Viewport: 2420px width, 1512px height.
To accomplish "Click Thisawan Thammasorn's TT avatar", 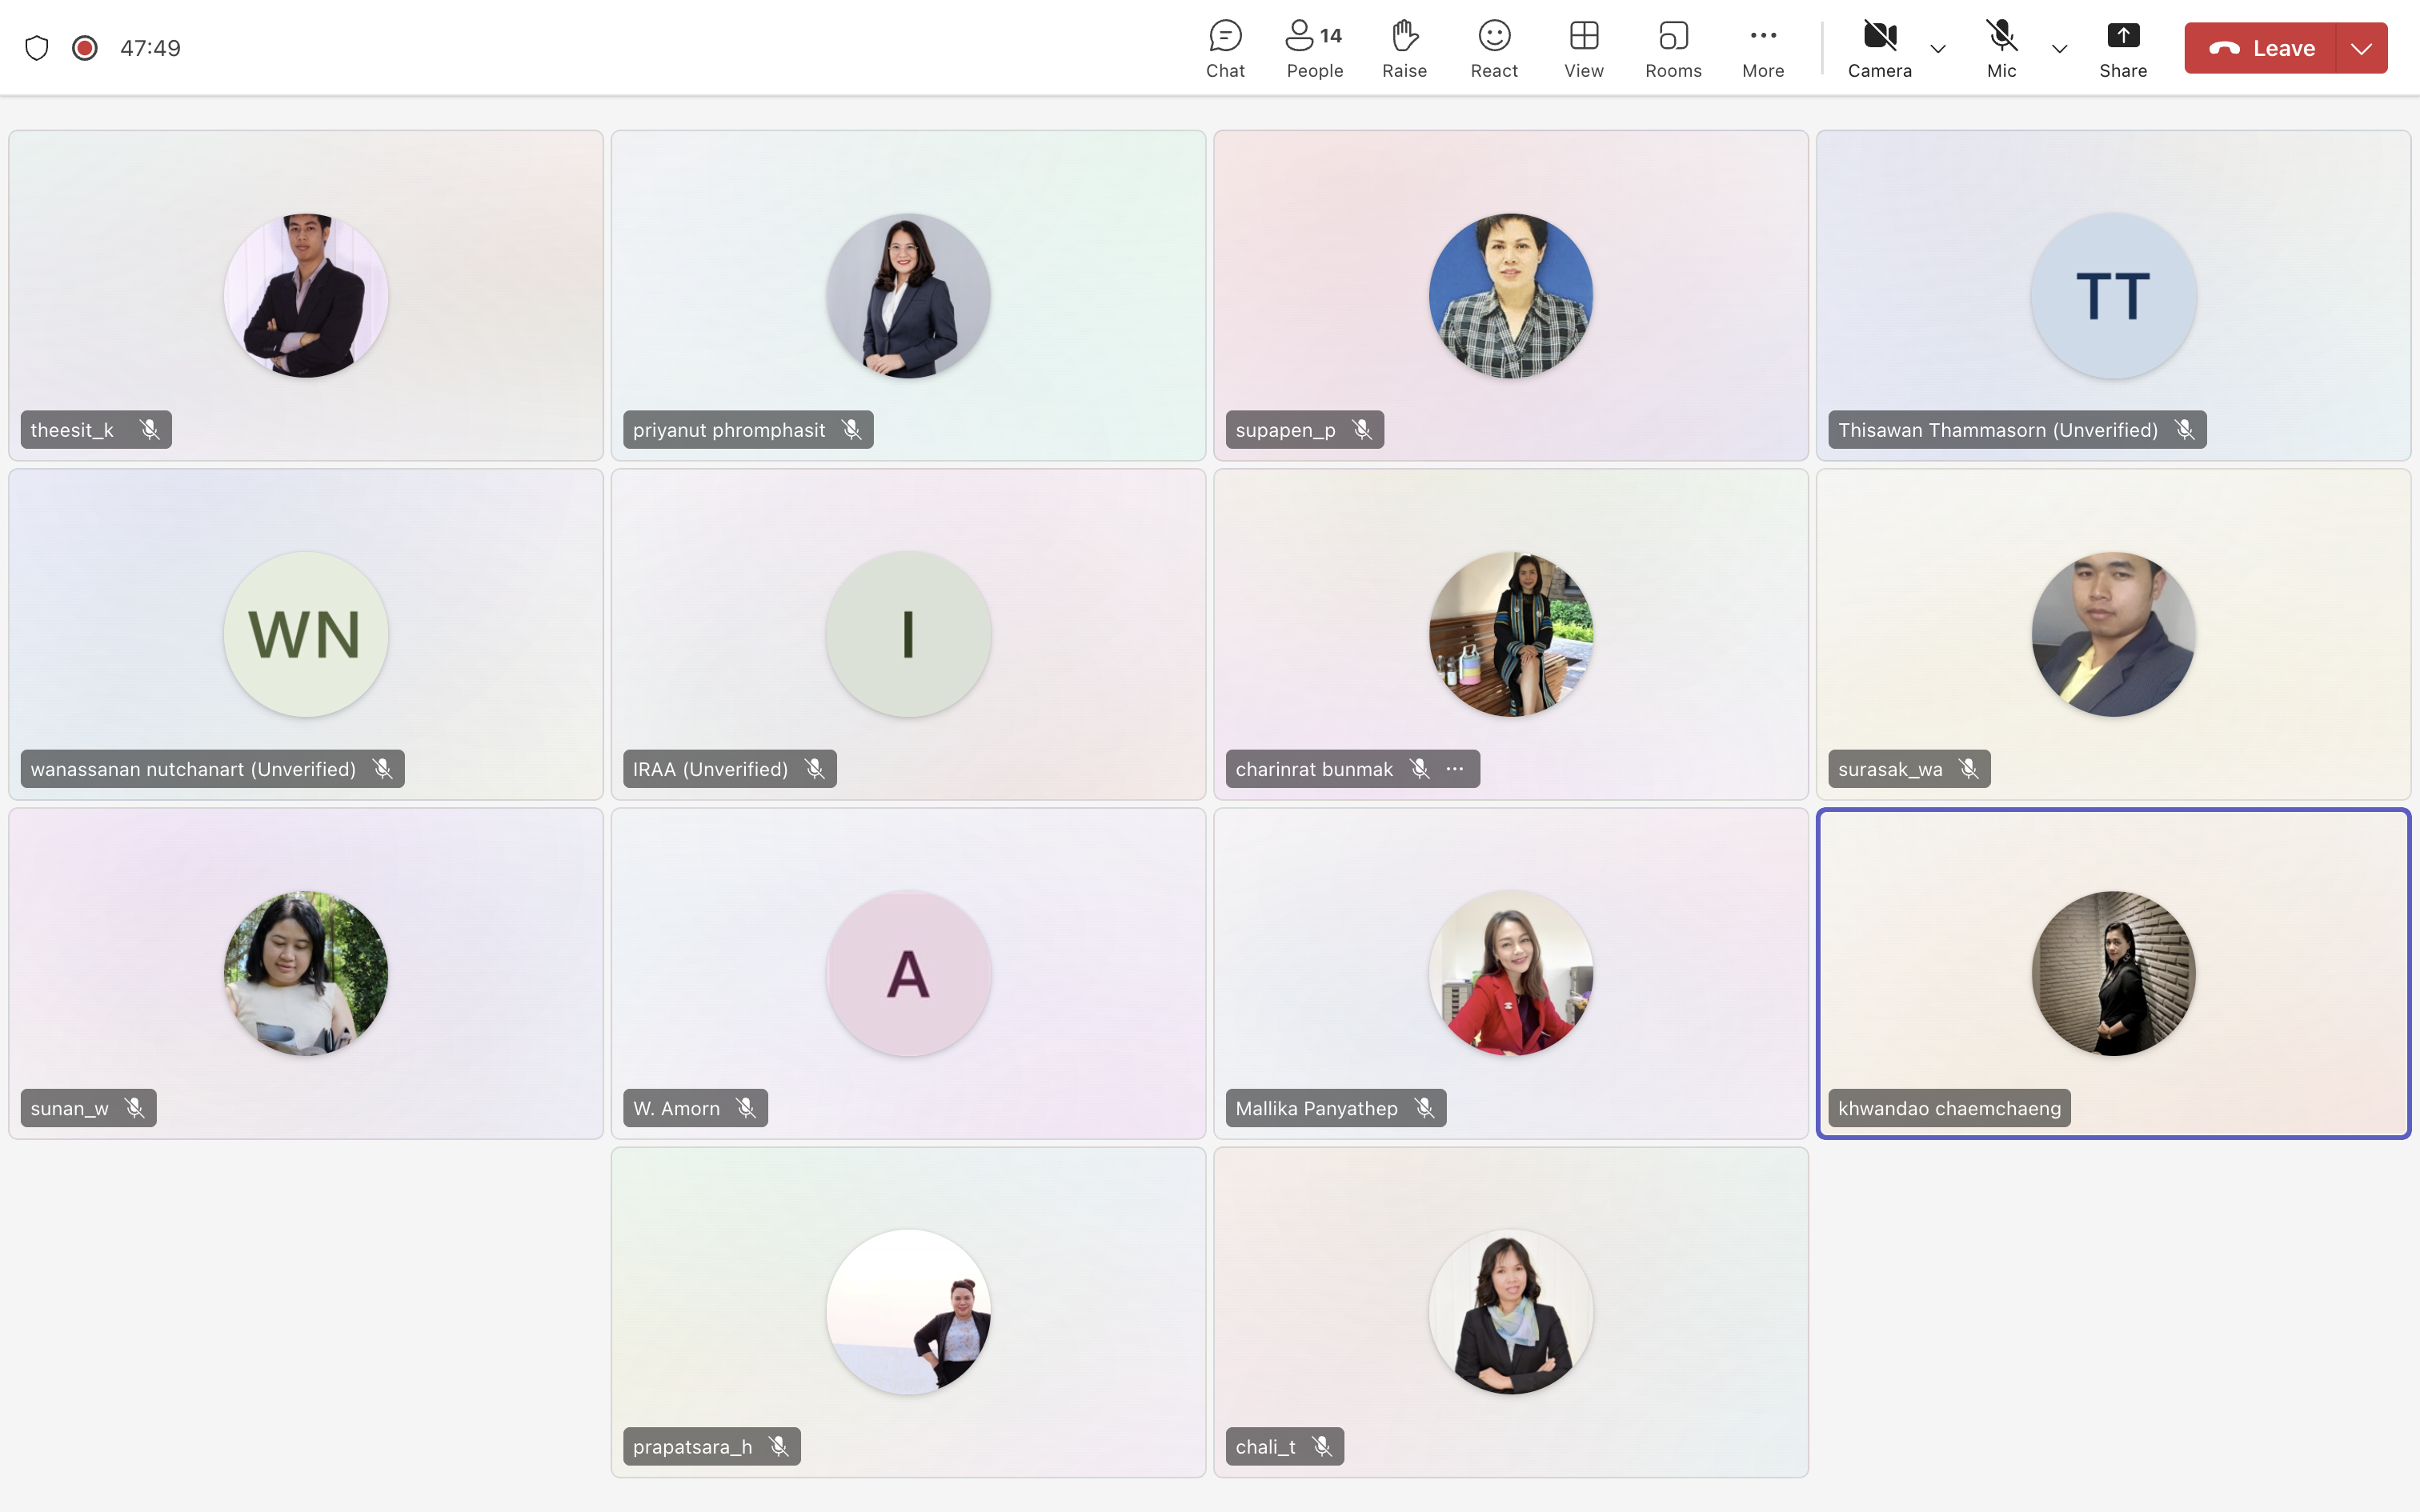I will [x=2112, y=296].
